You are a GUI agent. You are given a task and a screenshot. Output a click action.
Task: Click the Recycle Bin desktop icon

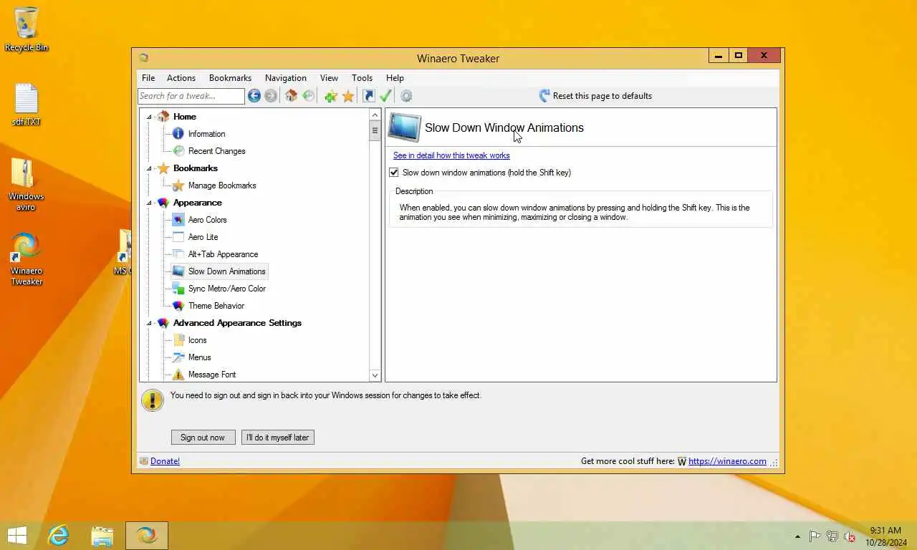(27, 29)
